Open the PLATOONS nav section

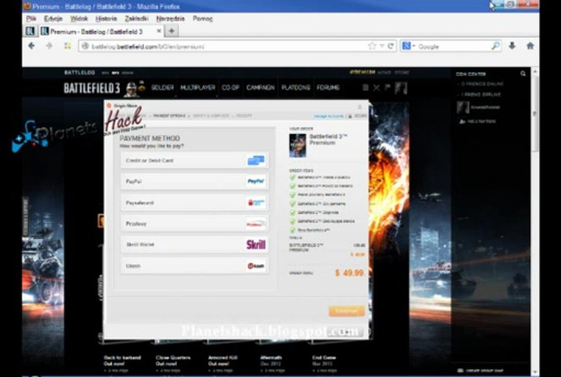click(295, 87)
